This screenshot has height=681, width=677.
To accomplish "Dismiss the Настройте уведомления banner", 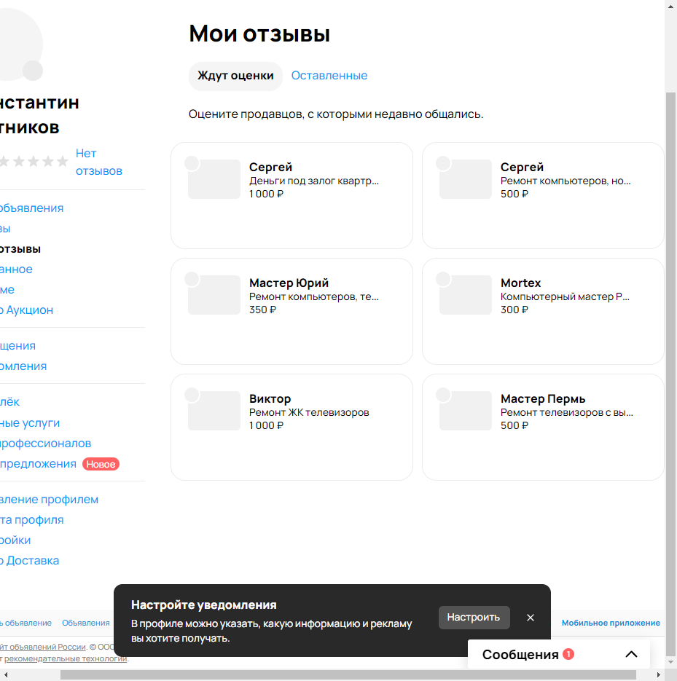I will pyautogui.click(x=531, y=618).
